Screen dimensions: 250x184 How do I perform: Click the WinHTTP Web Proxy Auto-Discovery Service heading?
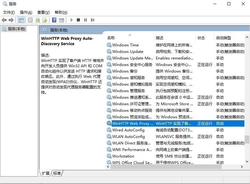coord(67,41)
